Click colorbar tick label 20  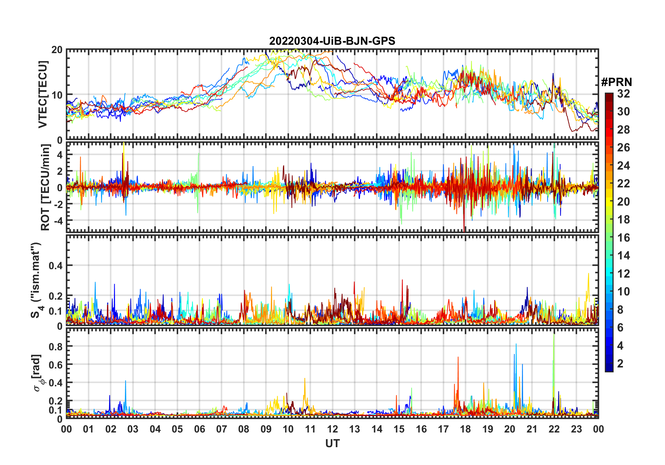pos(623,201)
